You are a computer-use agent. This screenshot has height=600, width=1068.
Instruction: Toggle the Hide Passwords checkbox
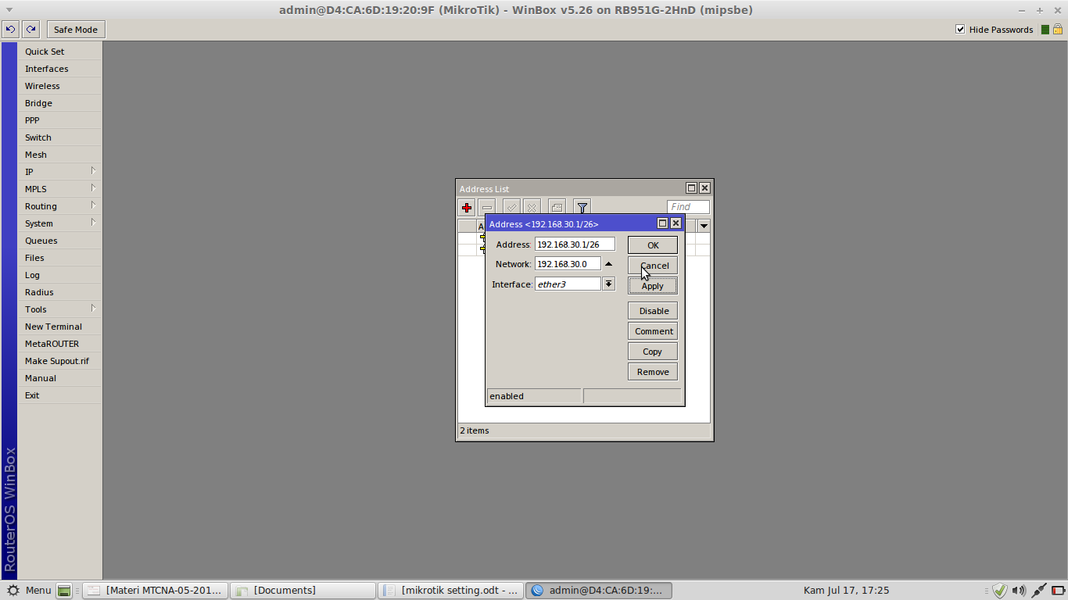tap(960, 30)
